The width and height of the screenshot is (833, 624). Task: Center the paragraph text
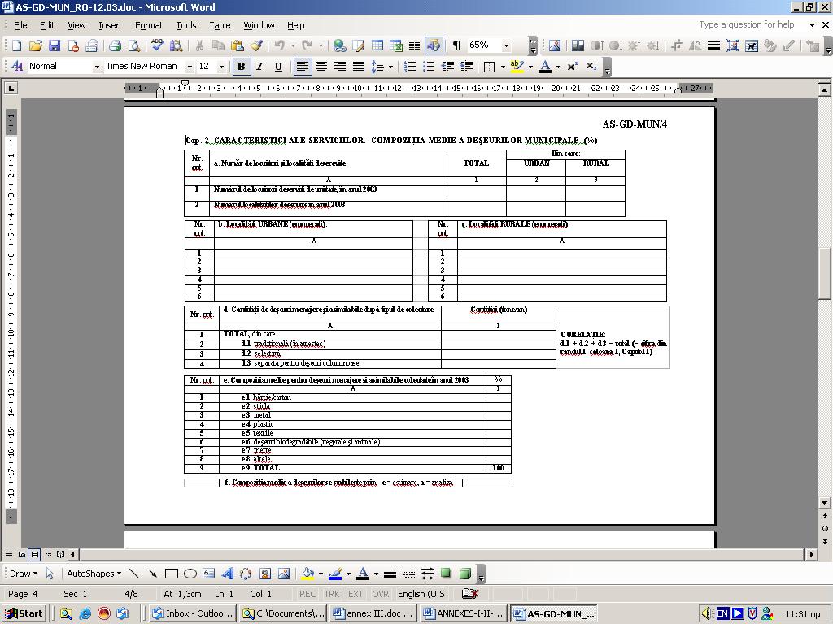click(x=321, y=67)
